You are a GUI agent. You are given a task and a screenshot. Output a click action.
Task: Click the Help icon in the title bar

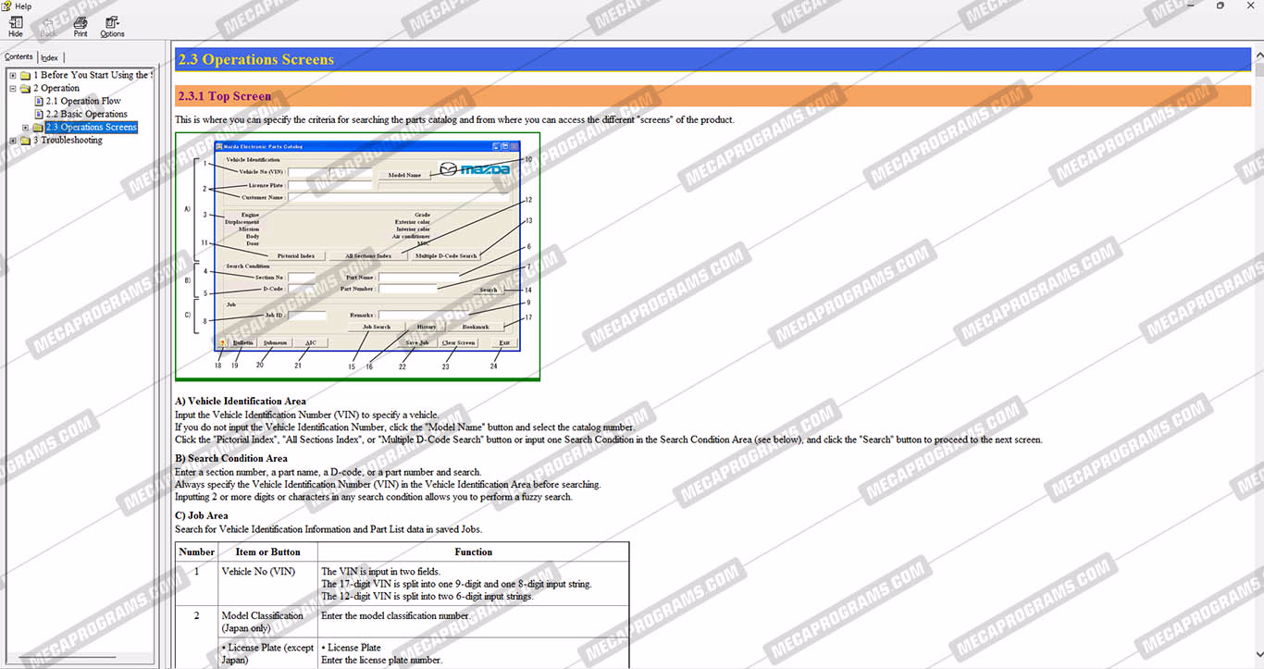point(7,6)
